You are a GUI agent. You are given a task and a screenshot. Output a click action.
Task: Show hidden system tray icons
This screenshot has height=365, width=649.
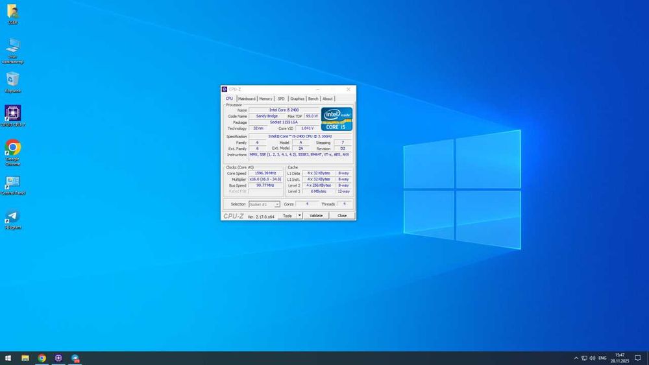(576, 358)
